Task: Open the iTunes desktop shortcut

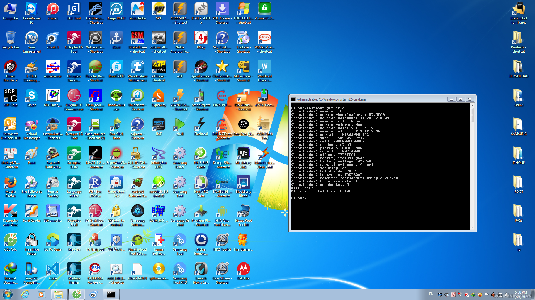Action: click(53, 11)
